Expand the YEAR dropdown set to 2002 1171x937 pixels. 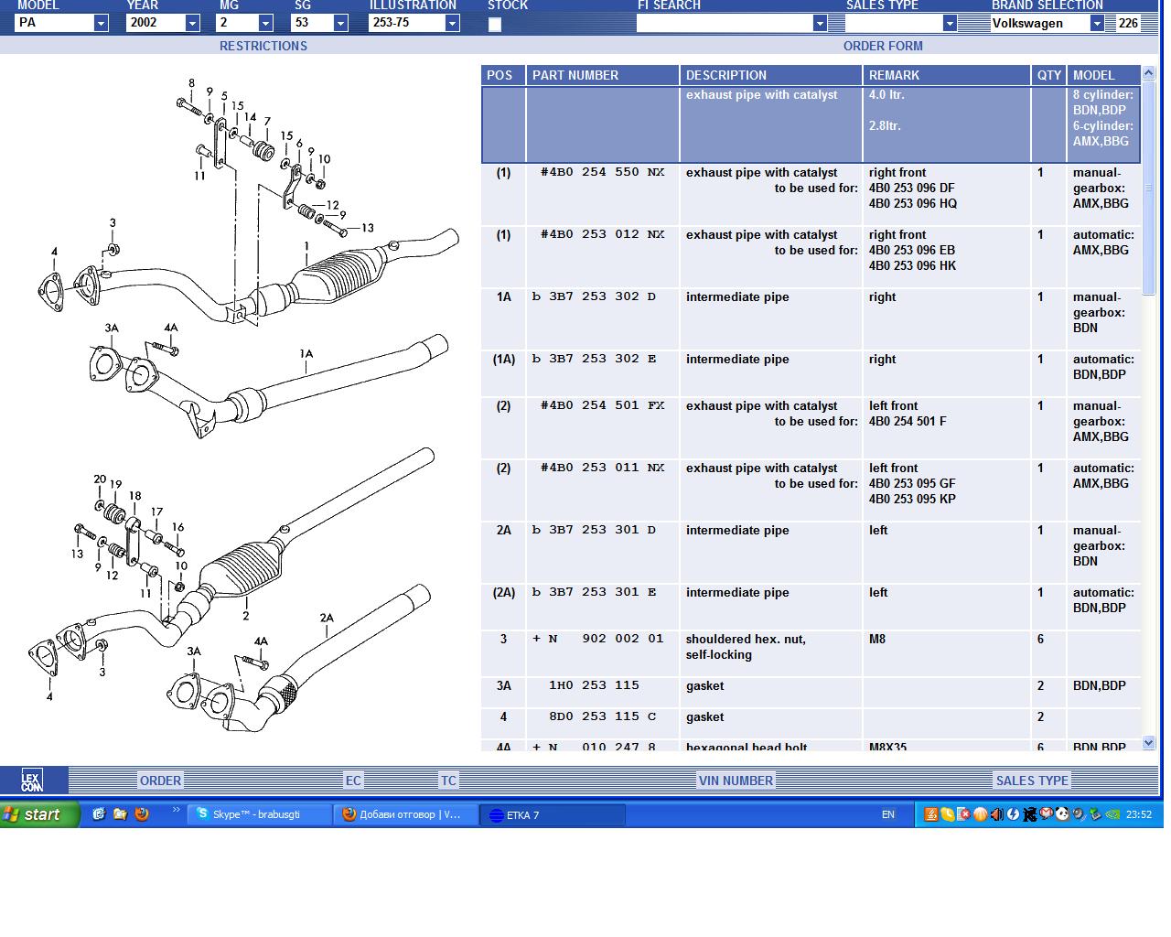[192, 24]
